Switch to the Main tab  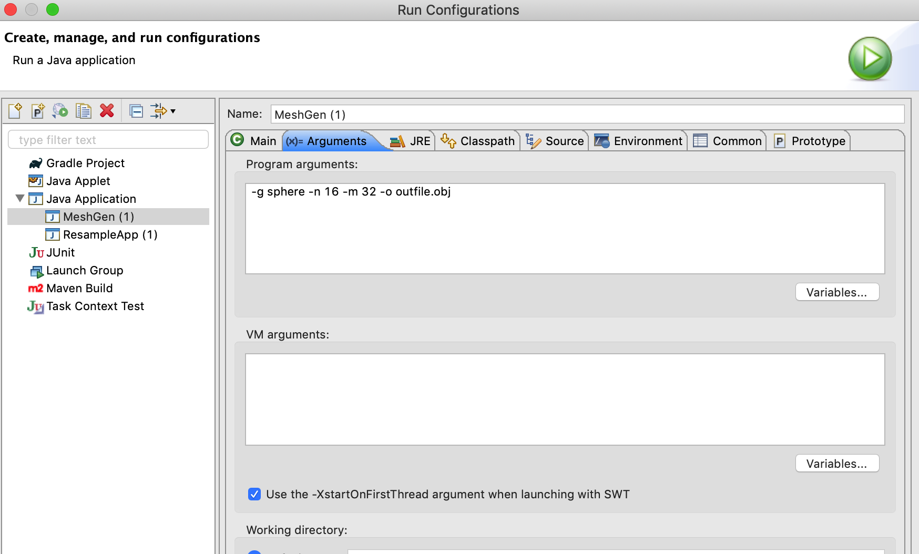(x=254, y=141)
